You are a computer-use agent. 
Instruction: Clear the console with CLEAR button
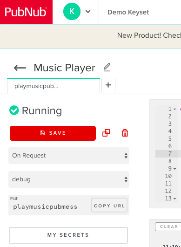(168, 226)
